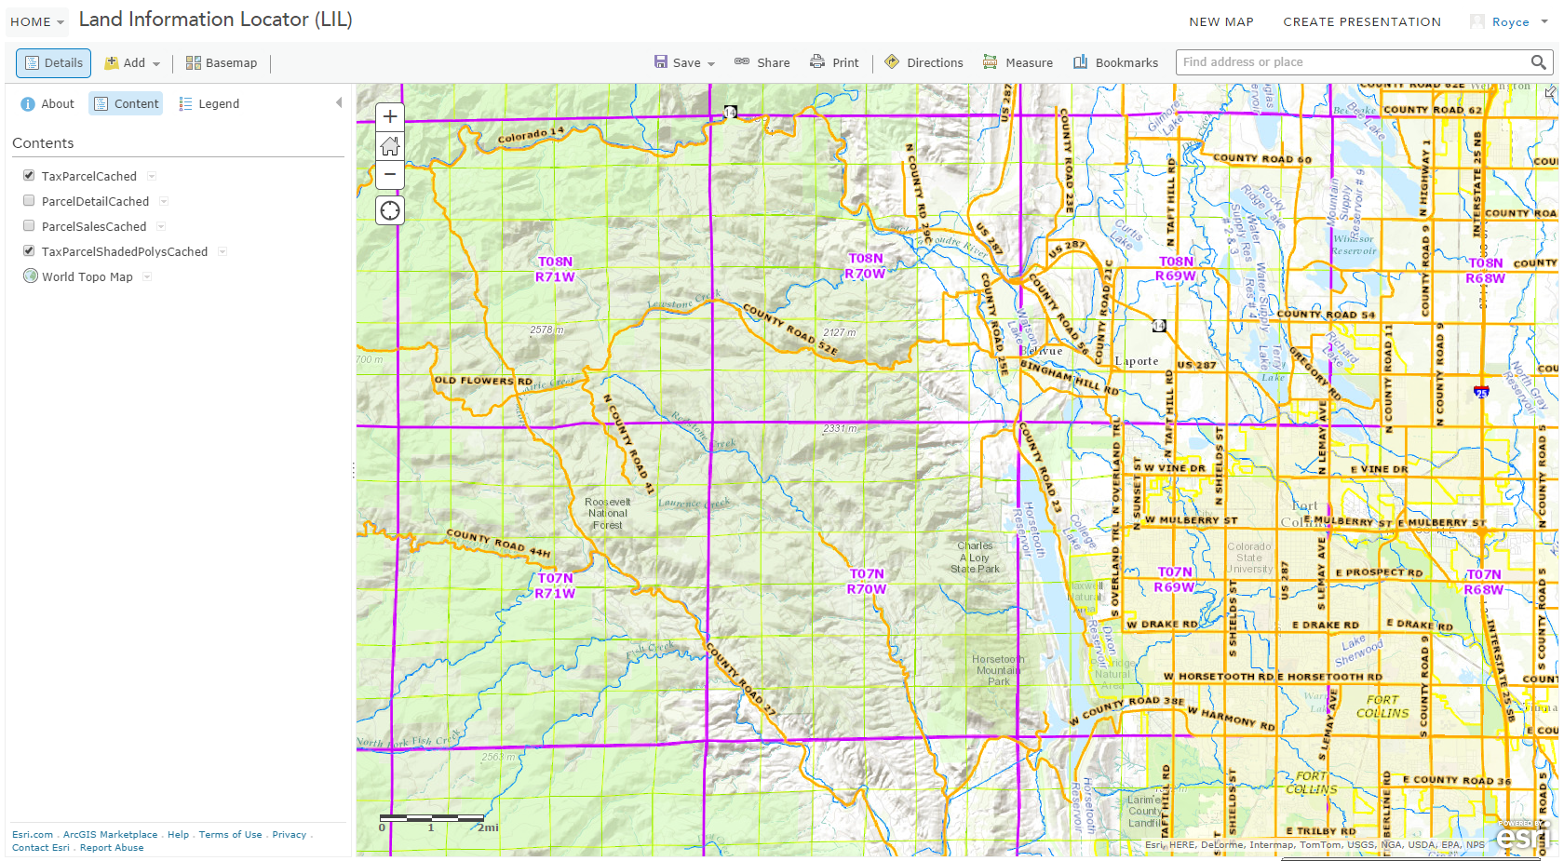The image size is (1564, 861).
Task: Collapse the side panel arrow
Action: [x=339, y=102]
